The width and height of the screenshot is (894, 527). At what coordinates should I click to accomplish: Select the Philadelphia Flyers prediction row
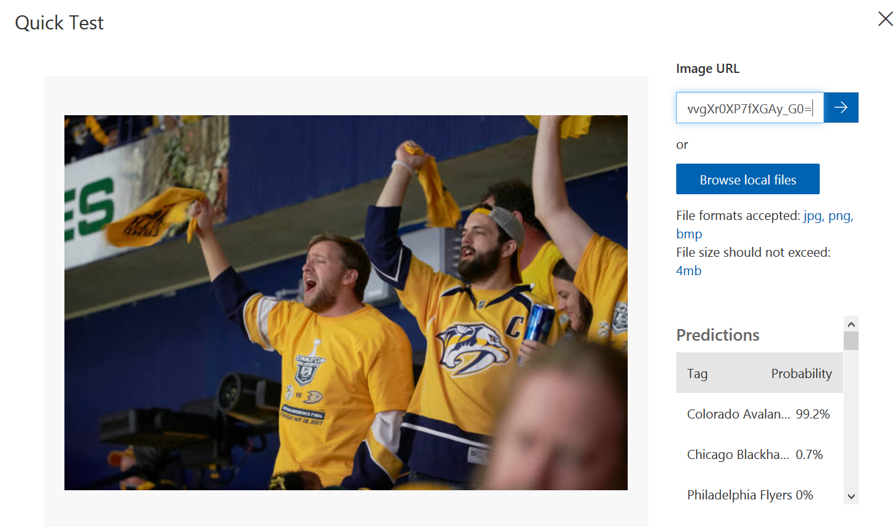pos(759,495)
